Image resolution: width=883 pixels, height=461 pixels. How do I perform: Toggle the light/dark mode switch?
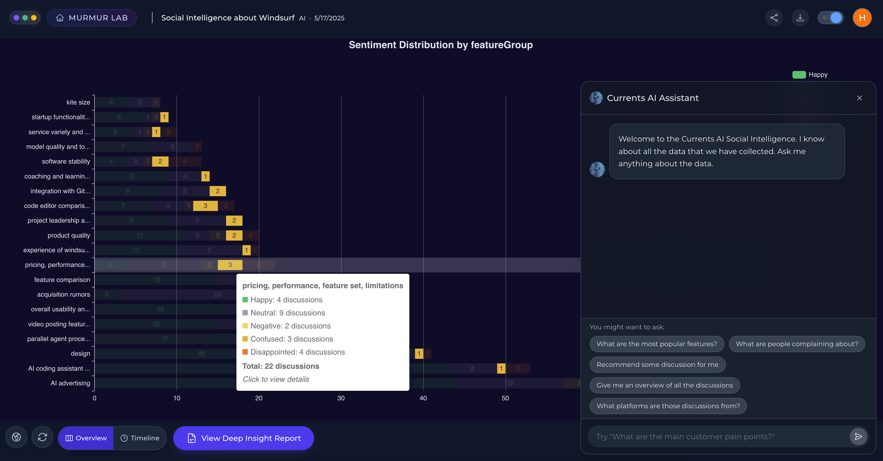coord(830,17)
